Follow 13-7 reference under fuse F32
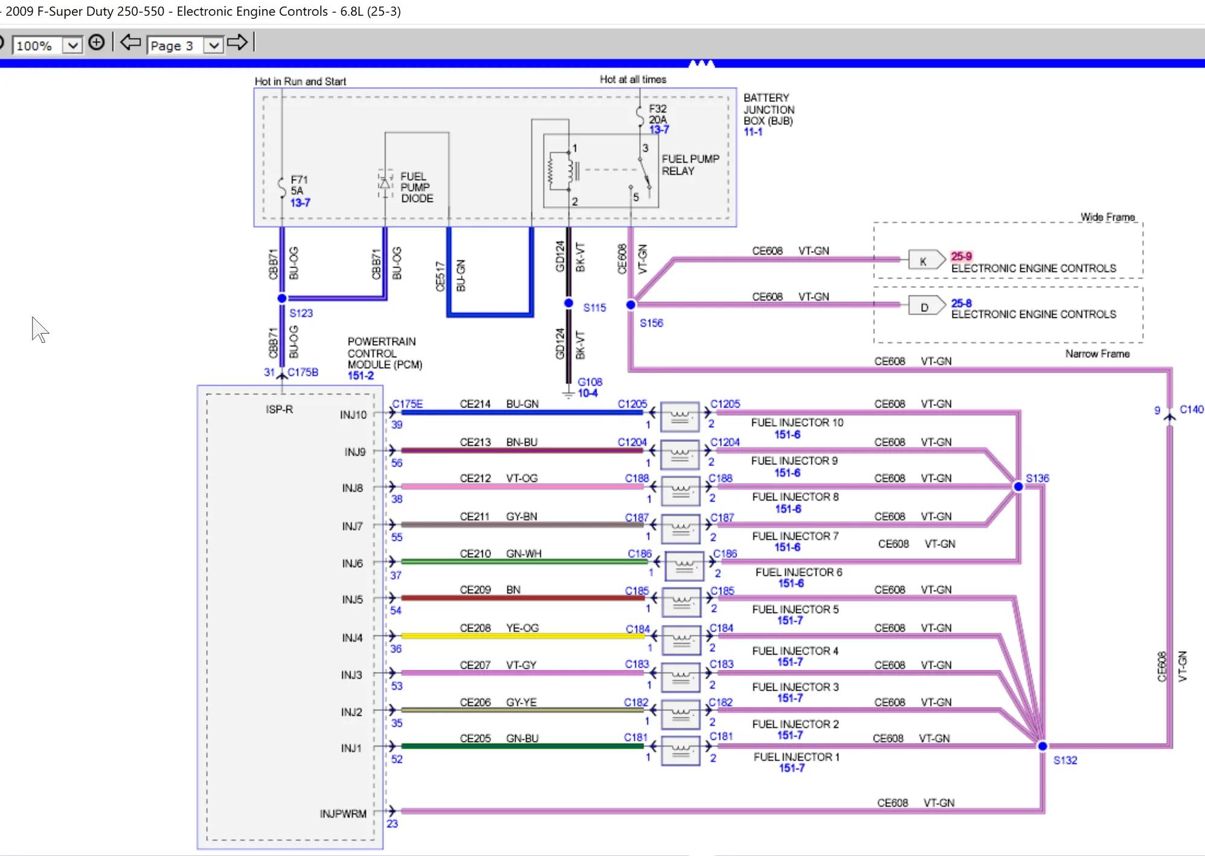The height and width of the screenshot is (856, 1205). (x=659, y=130)
